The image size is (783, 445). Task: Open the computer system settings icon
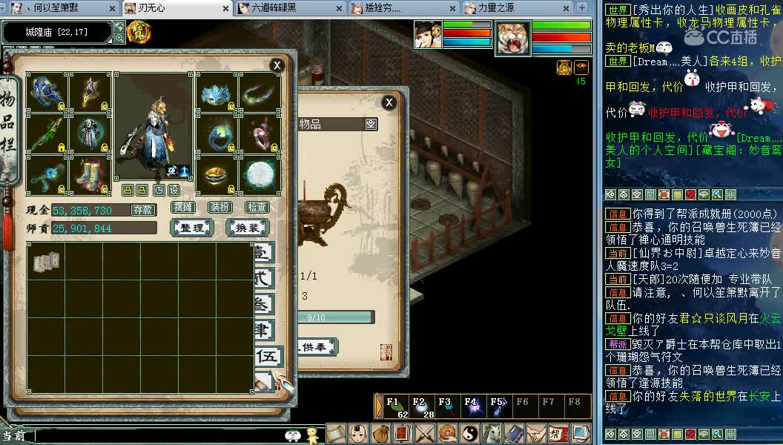581,434
